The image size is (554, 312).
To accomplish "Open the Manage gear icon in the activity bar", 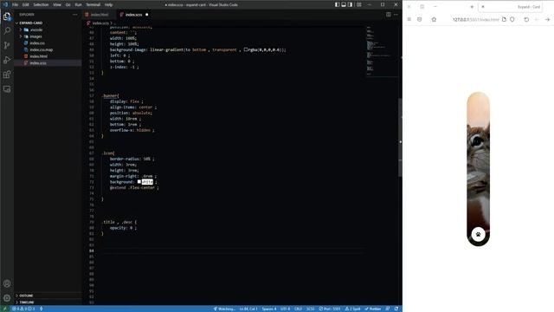I will tap(7, 298).
